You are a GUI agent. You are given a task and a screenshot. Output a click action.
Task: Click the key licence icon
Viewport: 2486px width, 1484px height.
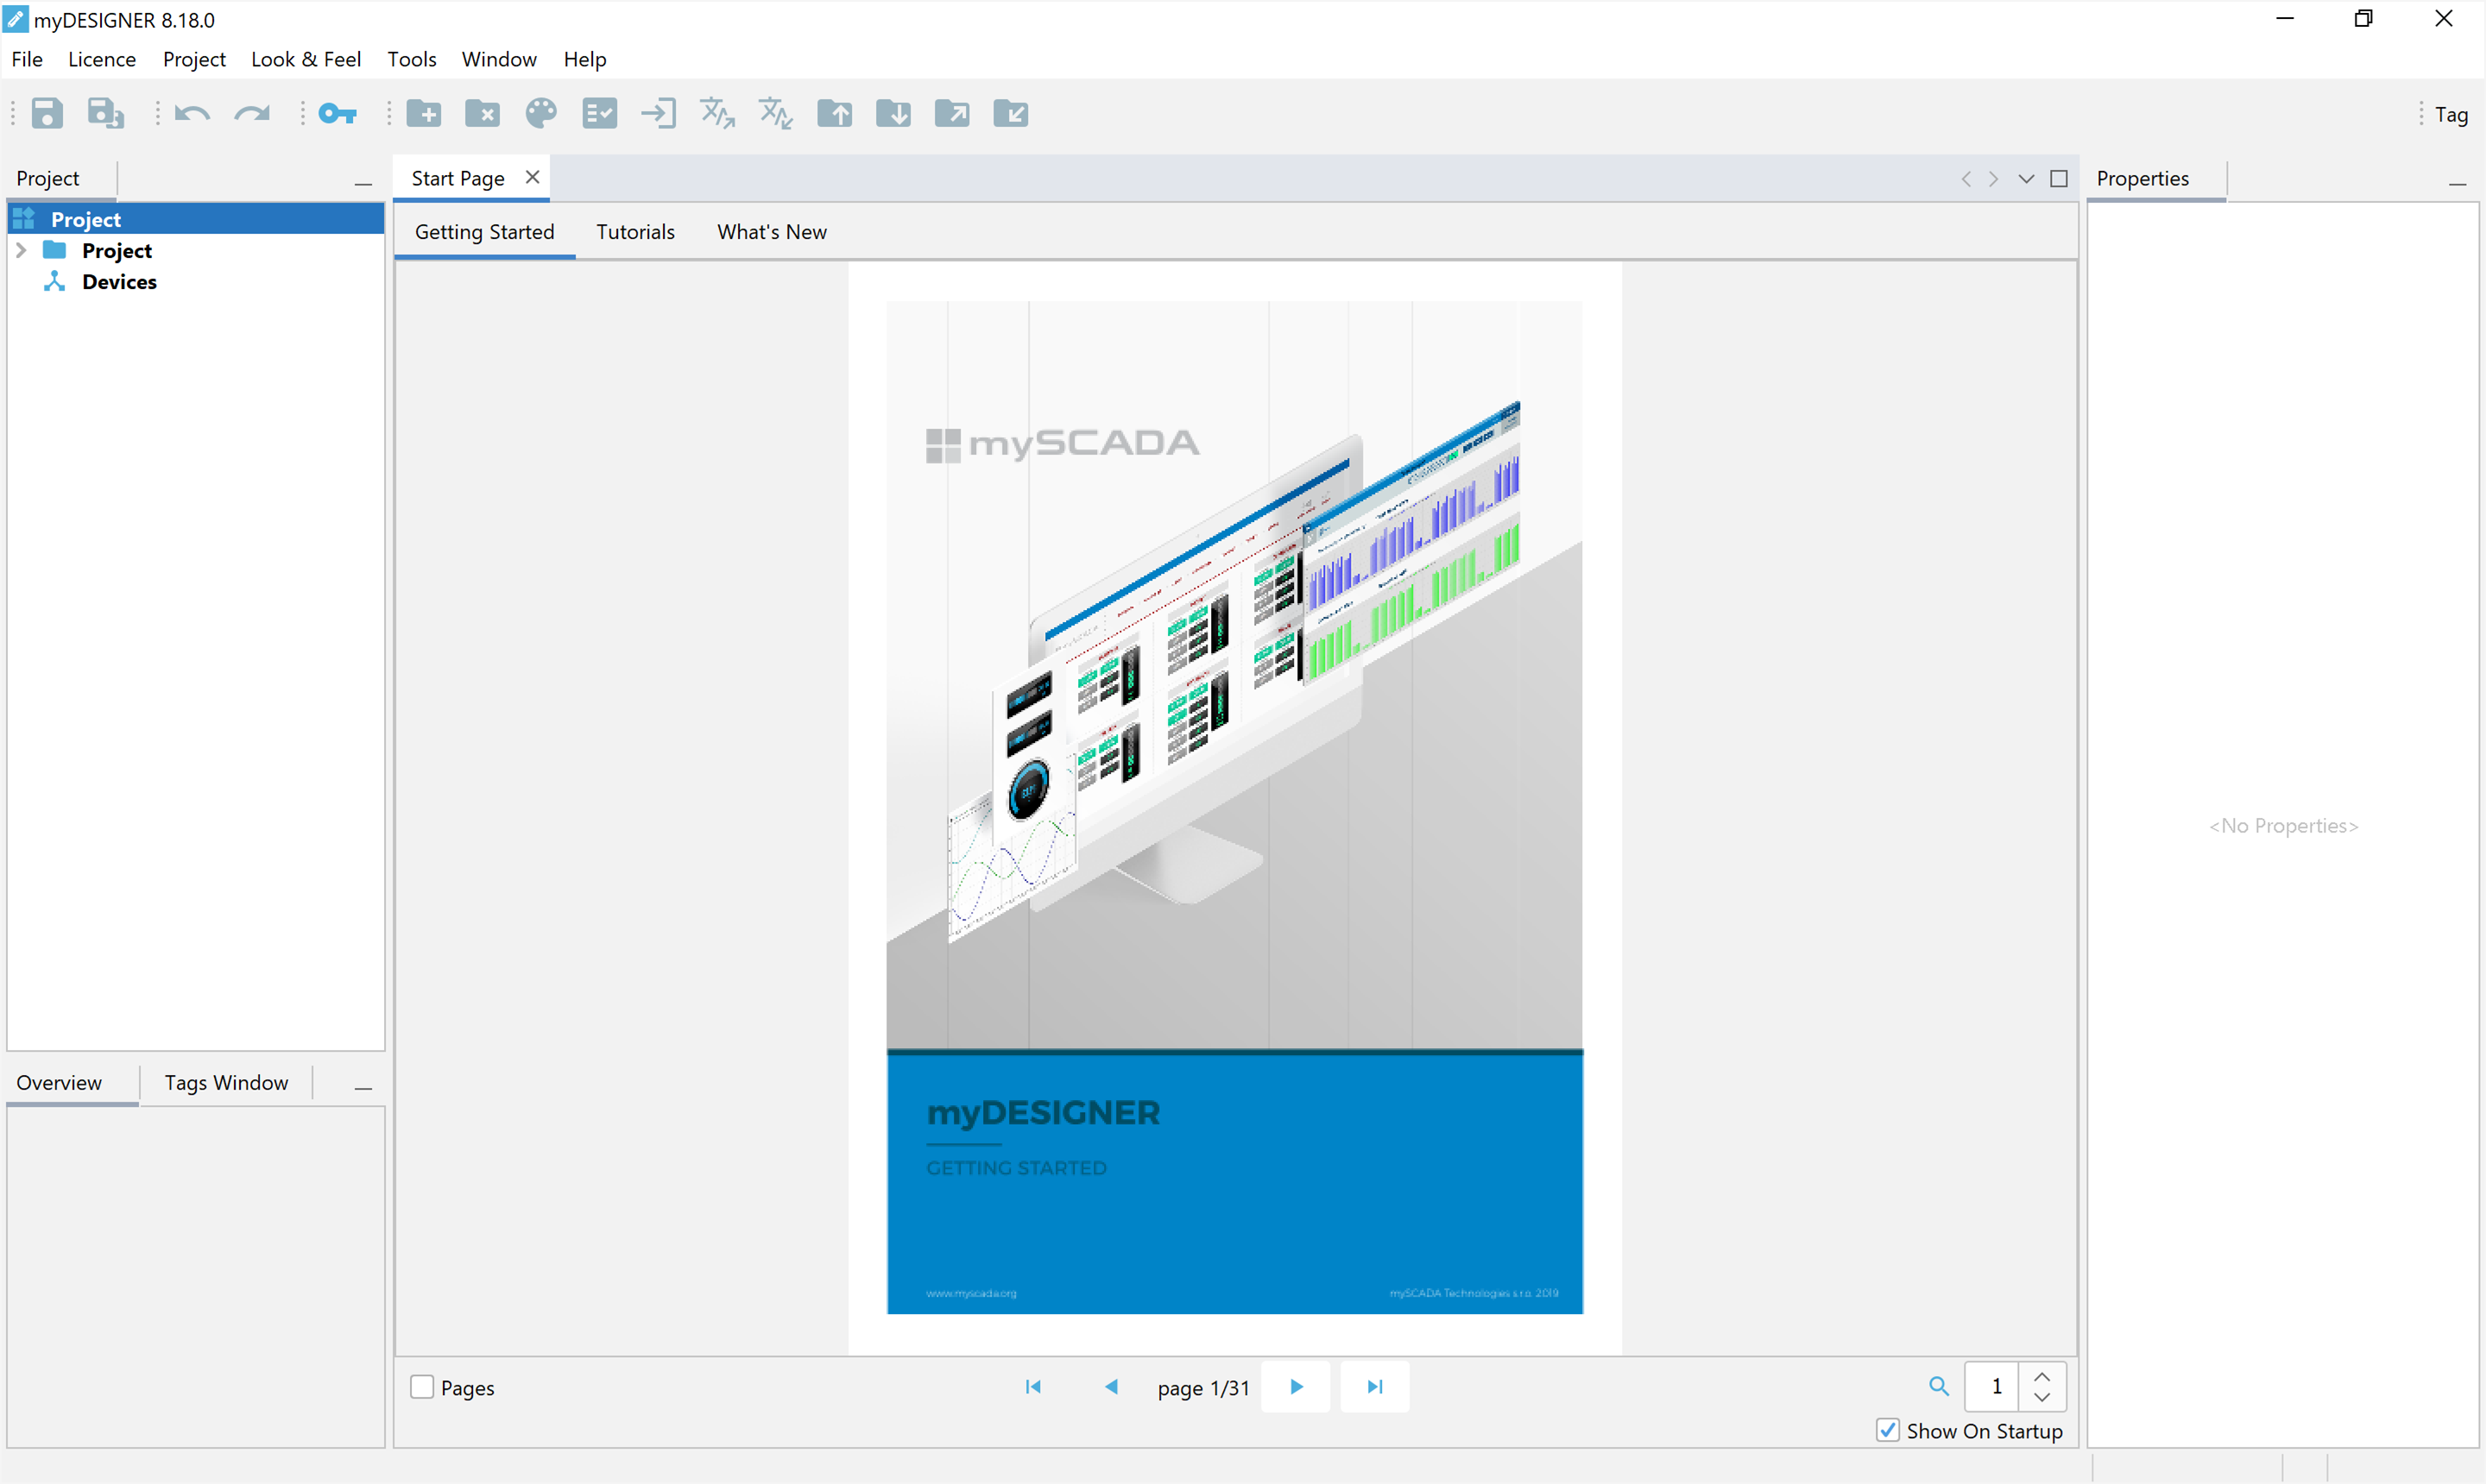[x=338, y=113]
